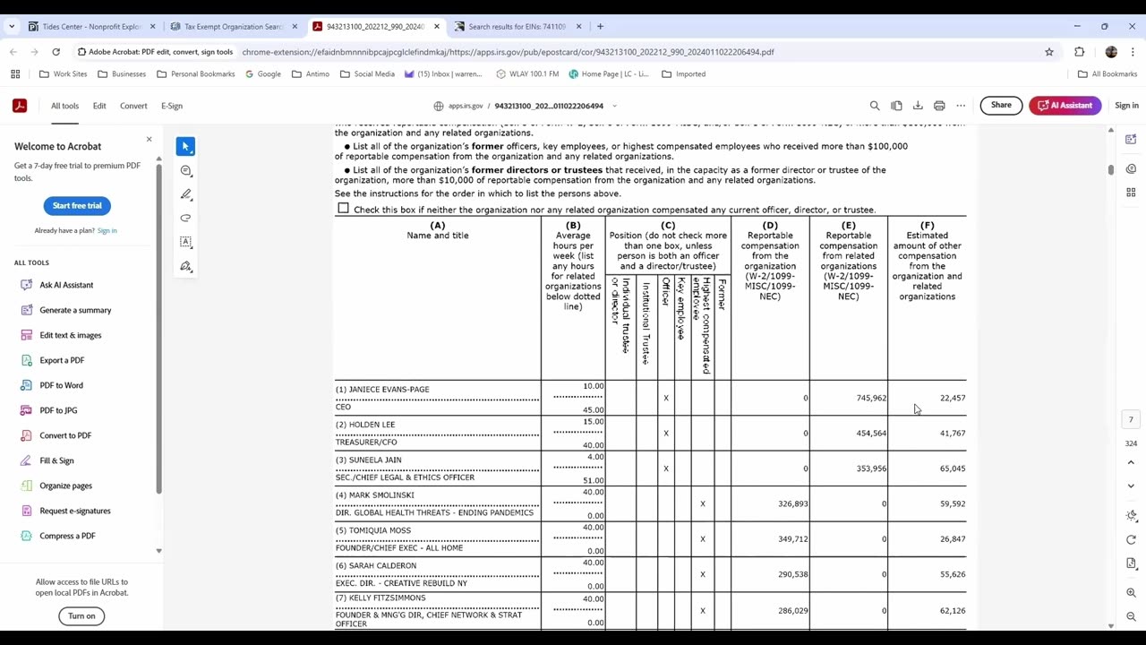Reload the browser page
Image resolution: width=1146 pixels, height=645 pixels.
[x=56, y=52]
